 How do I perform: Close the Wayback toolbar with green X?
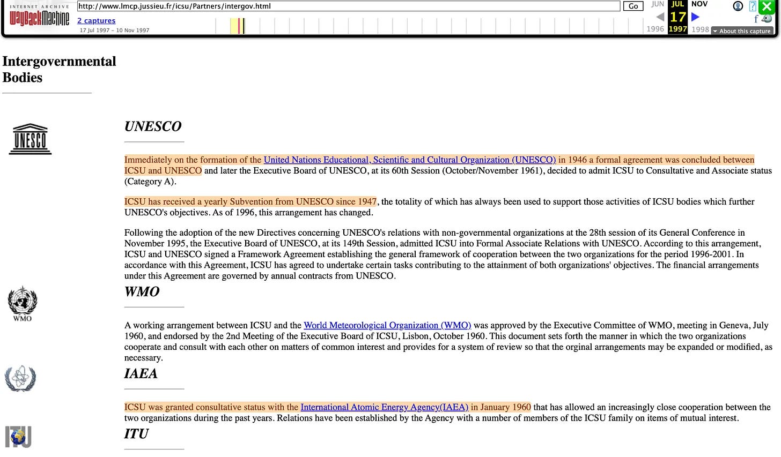(x=767, y=7)
